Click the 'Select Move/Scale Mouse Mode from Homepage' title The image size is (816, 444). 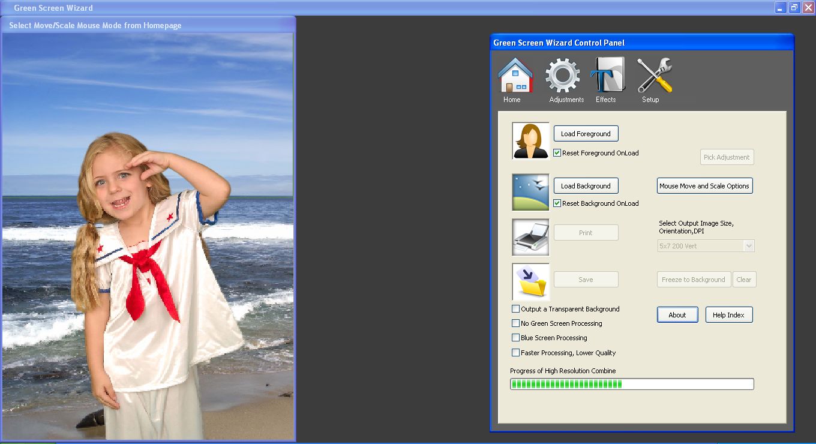[95, 25]
